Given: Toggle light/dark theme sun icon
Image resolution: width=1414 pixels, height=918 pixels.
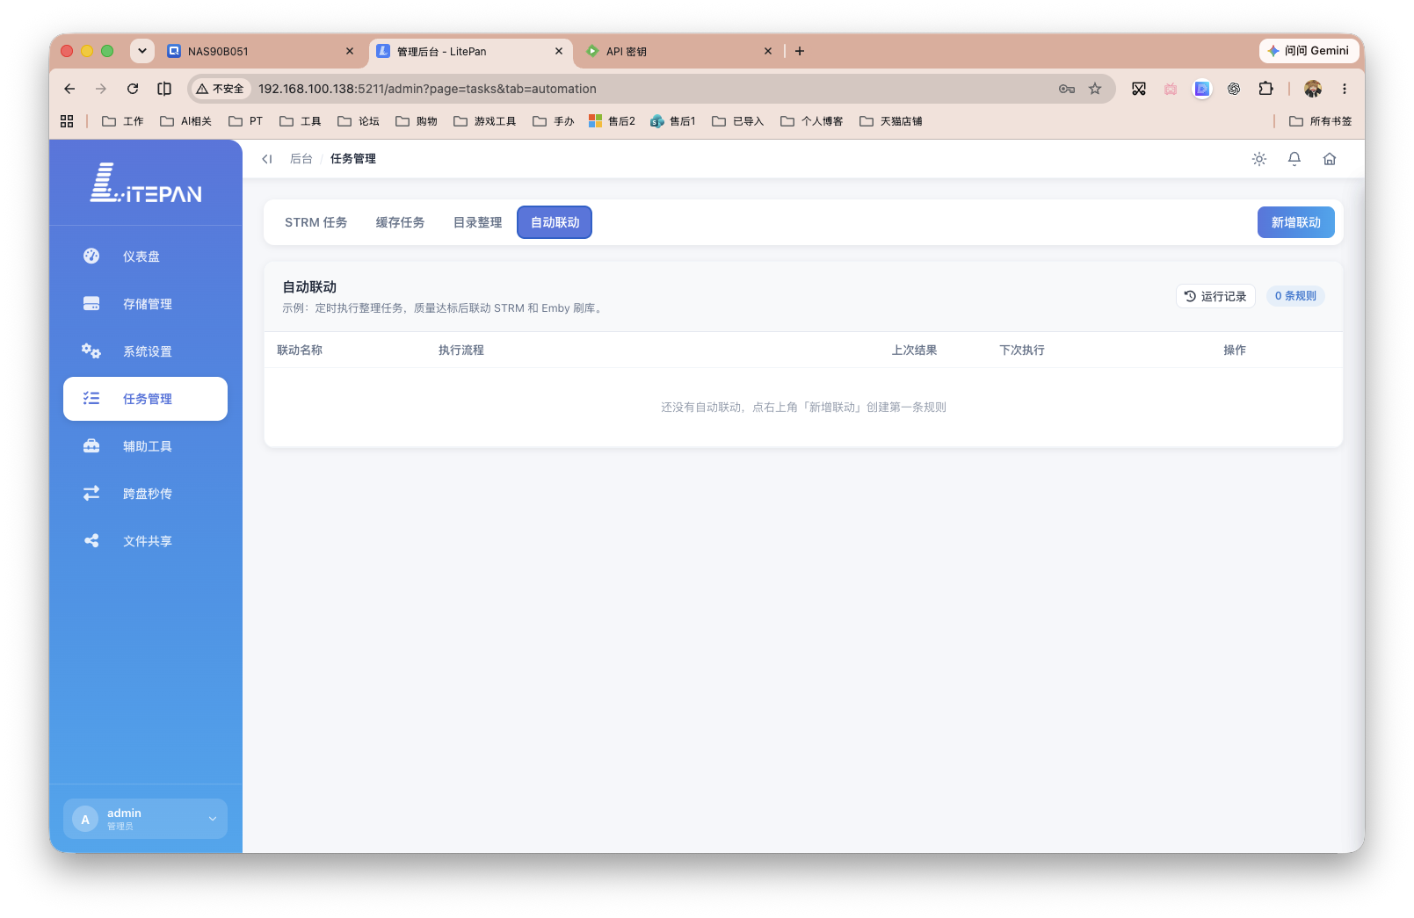Looking at the screenshot, I should coord(1259,159).
